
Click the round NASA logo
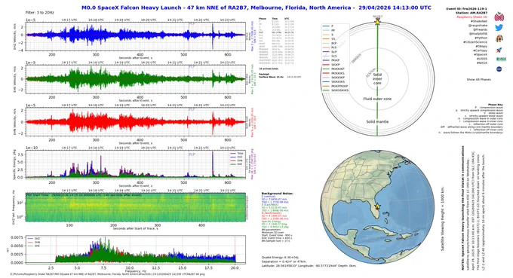(499, 69)
